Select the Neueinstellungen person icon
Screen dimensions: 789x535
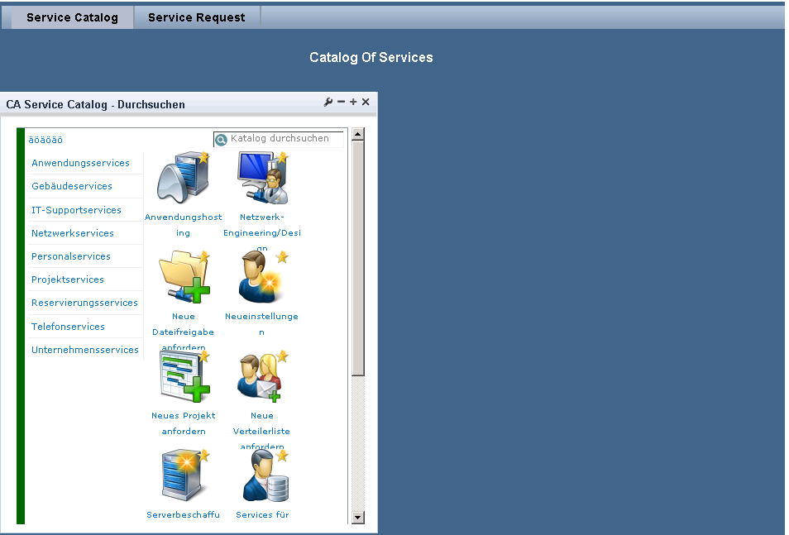(262, 278)
